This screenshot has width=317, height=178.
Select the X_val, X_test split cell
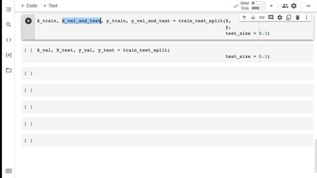[167, 53]
